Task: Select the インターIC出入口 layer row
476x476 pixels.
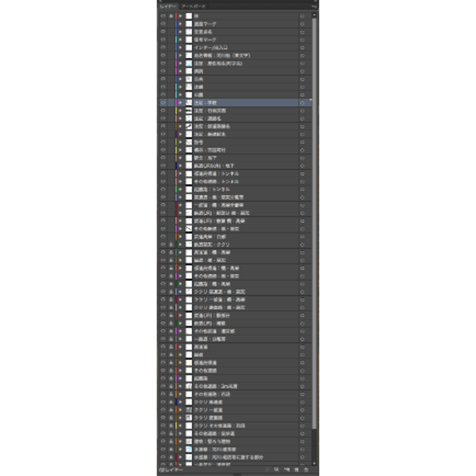Action: point(235,48)
